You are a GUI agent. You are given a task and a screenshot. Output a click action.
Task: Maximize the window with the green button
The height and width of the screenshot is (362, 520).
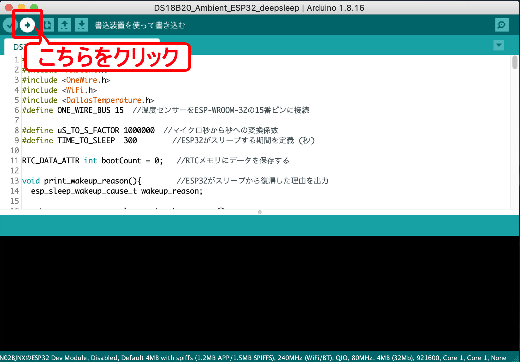point(34,8)
